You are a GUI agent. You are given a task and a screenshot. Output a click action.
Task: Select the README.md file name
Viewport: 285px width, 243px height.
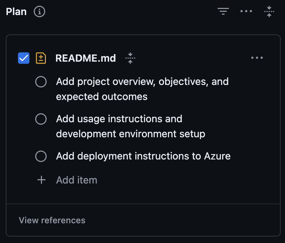[x=86, y=58]
